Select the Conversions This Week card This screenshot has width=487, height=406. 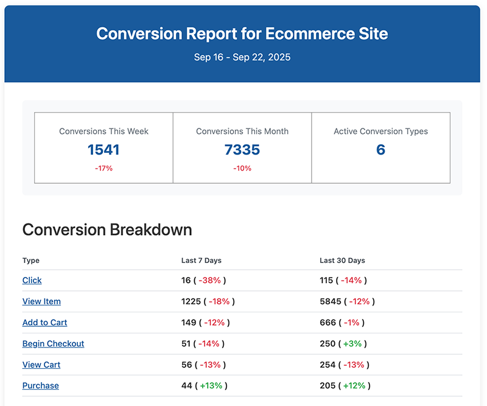103,147
